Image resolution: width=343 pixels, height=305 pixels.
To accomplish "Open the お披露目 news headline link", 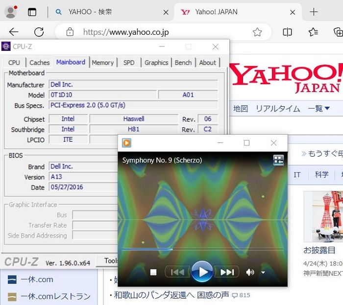I will coord(319,250).
